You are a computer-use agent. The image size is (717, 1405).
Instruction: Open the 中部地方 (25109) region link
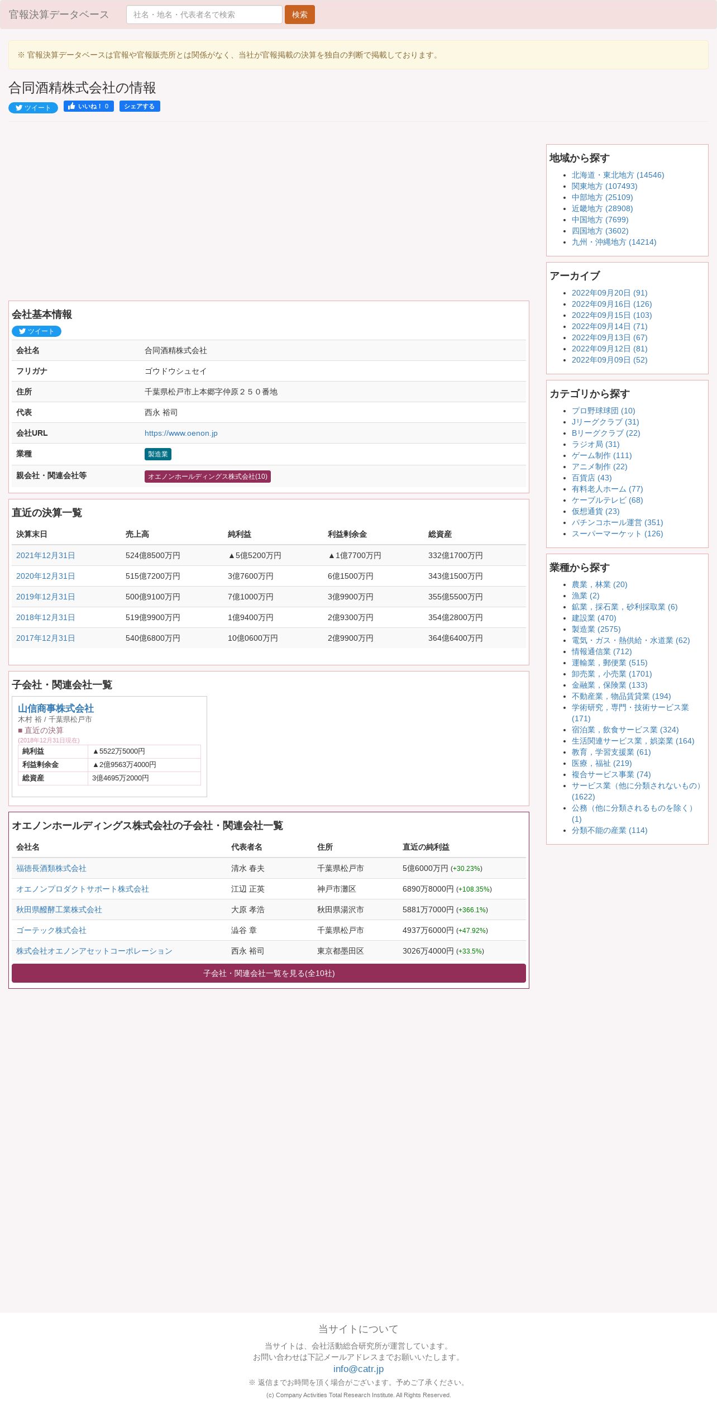602,197
